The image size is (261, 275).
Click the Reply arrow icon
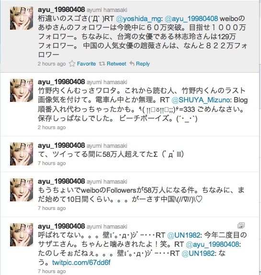pyautogui.click(x=132, y=63)
